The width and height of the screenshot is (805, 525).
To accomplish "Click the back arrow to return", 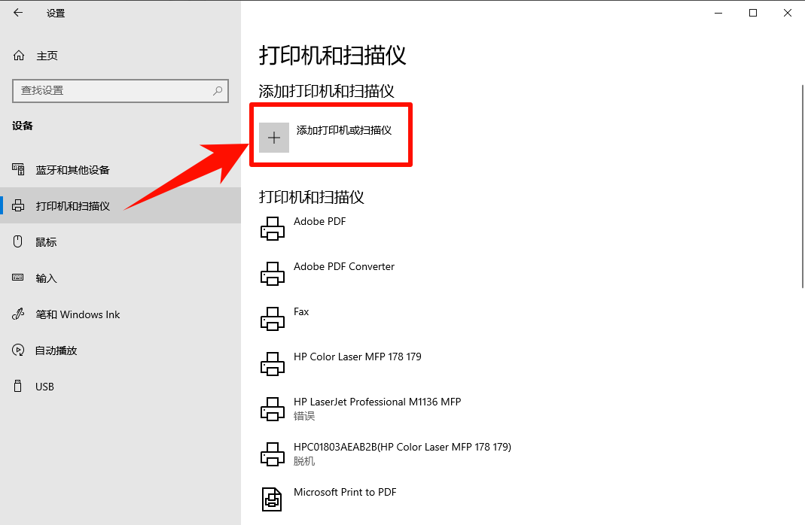I will click(18, 12).
